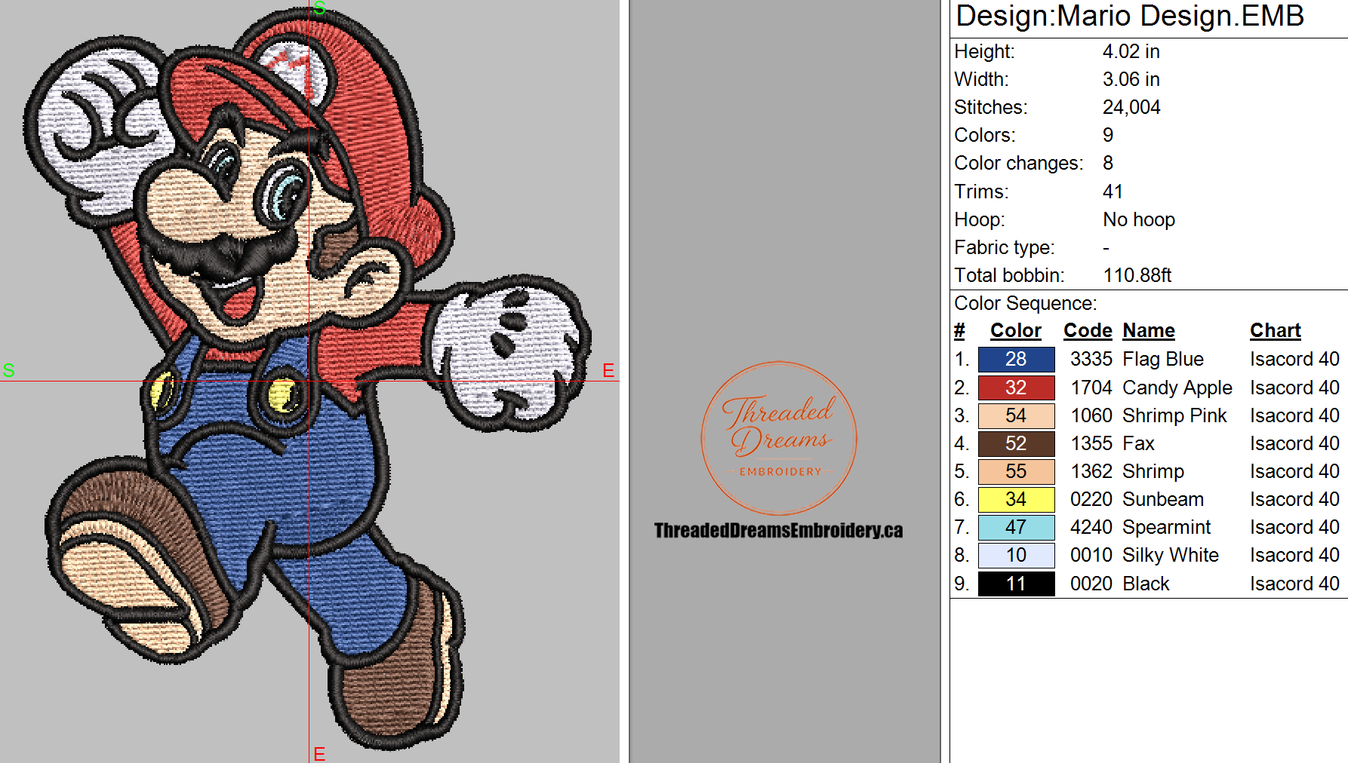This screenshot has height=763, width=1348.
Task: Click the red E end marker at bottom
Action: pyautogui.click(x=319, y=754)
